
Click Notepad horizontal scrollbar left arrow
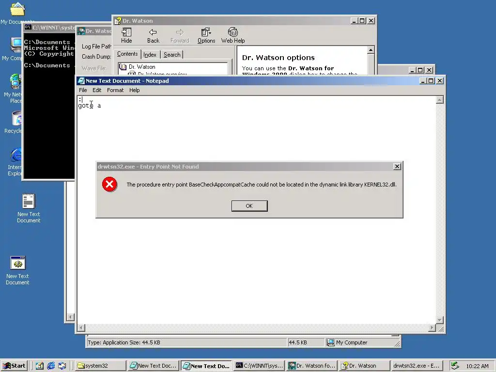[81, 328]
